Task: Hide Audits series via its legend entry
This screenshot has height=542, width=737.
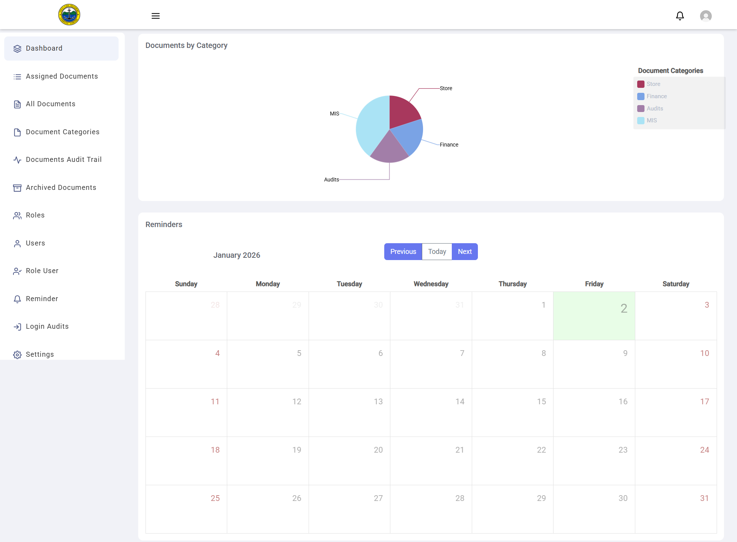Action: pyautogui.click(x=654, y=109)
